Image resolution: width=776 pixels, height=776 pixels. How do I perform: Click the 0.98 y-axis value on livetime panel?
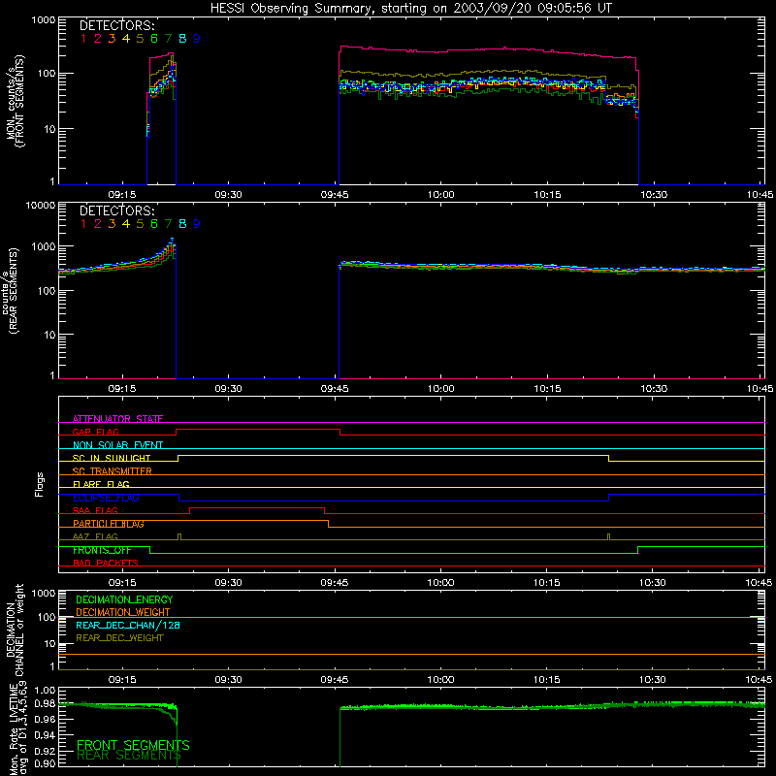(45, 703)
